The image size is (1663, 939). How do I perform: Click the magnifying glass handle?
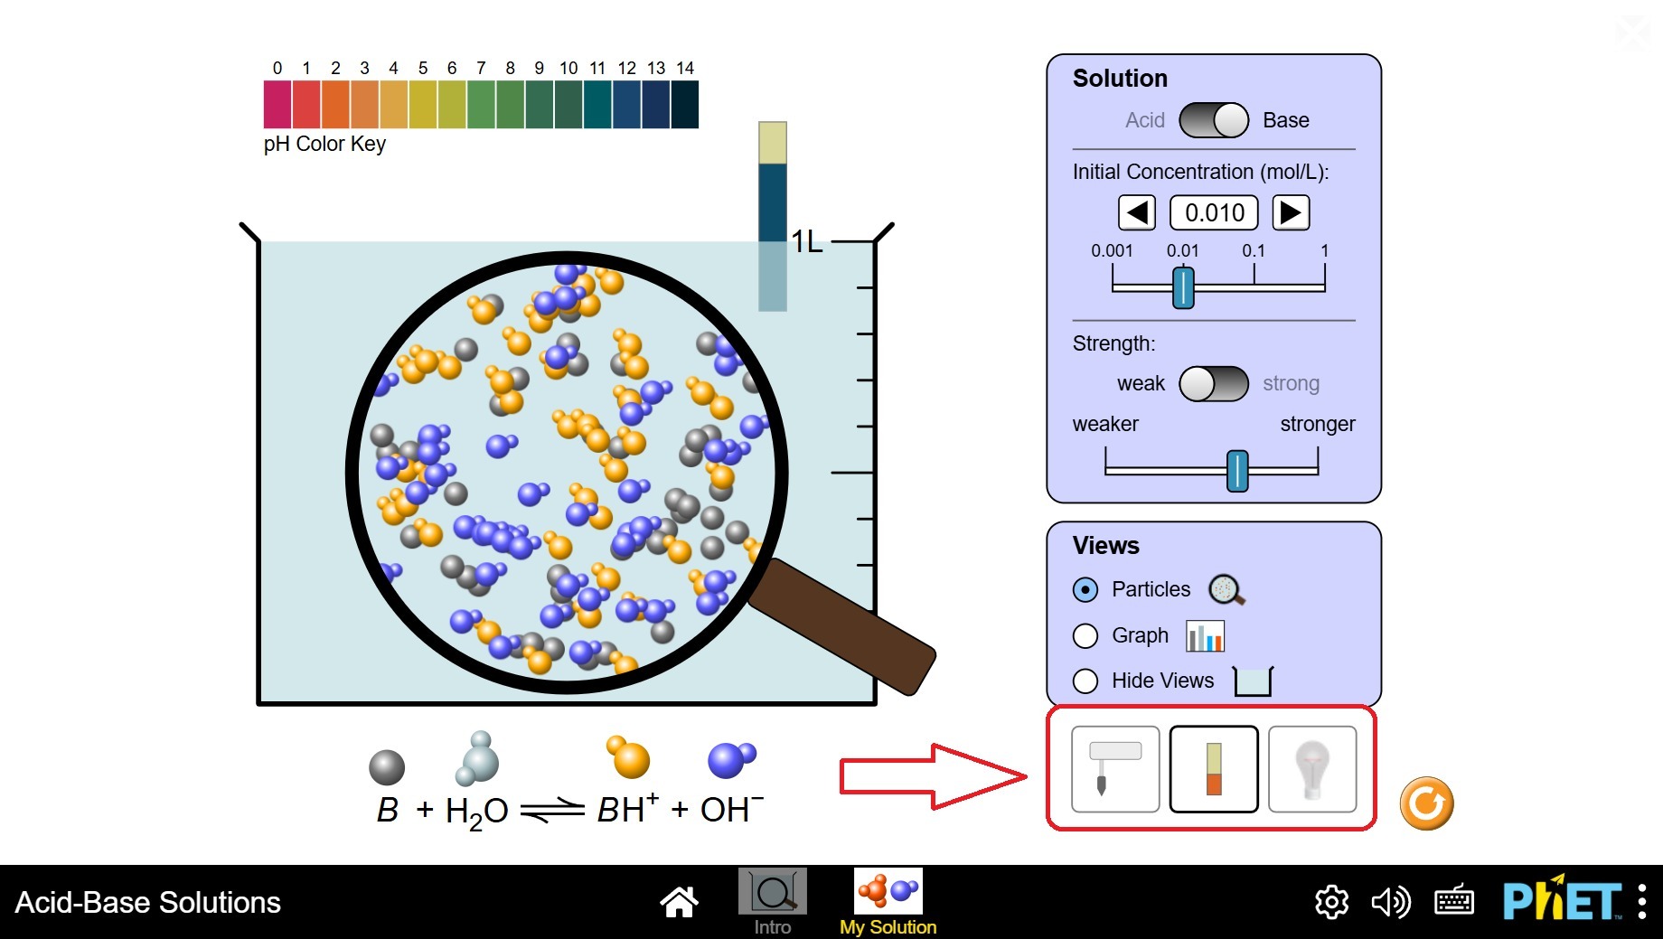(x=842, y=626)
